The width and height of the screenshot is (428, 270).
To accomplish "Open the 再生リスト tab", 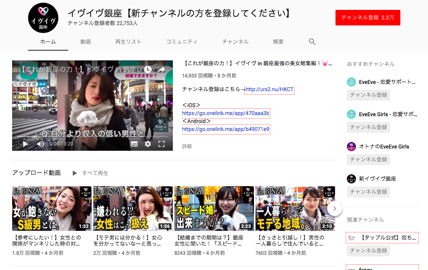I will click(x=128, y=42).
